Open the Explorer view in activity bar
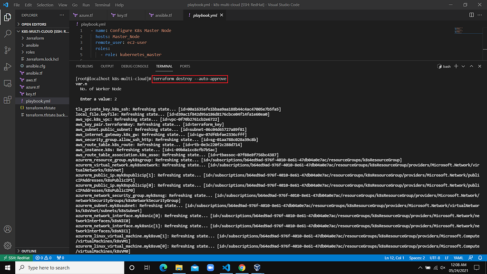 [x=8, y=17]
